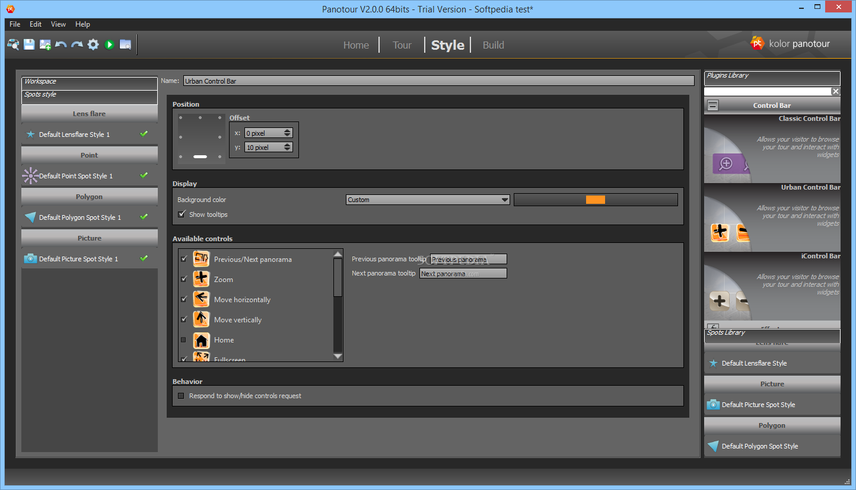Open the File menu
The image size is (856, 490).
(x=15, y=24)
